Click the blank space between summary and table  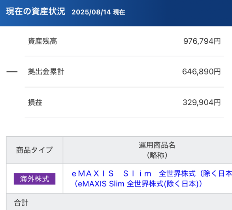[116, 127]
